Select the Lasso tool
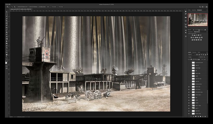This screenshot has height=124, width=213. pyautogui.click(x=7, y=16)
